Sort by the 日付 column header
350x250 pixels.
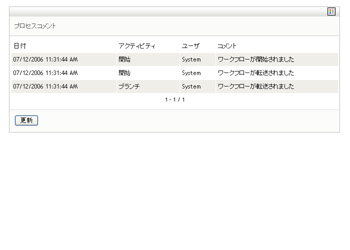[20, 46]
